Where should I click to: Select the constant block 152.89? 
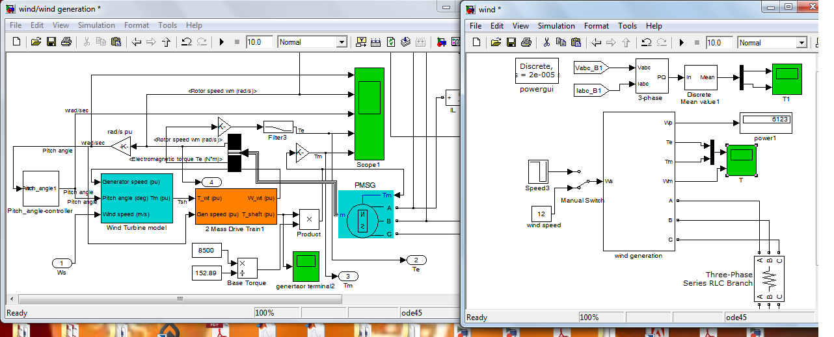point(207,273)
